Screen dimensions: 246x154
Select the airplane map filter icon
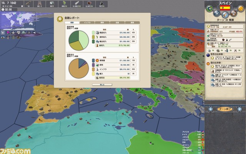(x=34, y=32)
